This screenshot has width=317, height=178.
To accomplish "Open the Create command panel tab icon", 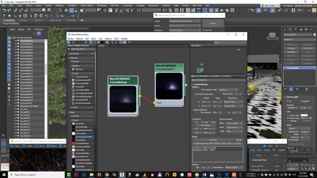I will click(285, 30).
